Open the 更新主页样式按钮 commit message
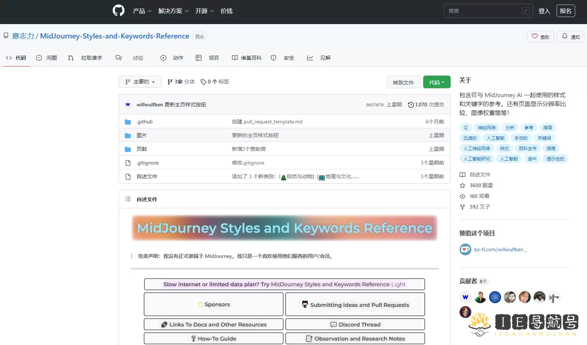Image resolution: width=587 pixels, height=345 pixels. pos(185,105)
